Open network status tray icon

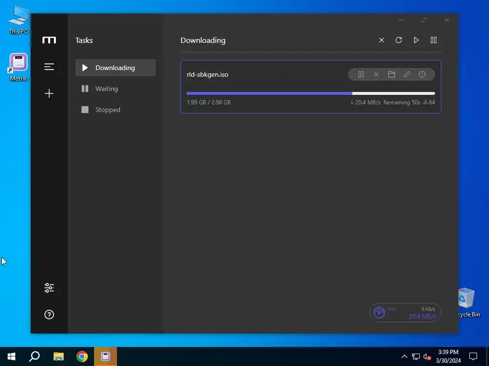pyautogui.click(x=416, y=356)
